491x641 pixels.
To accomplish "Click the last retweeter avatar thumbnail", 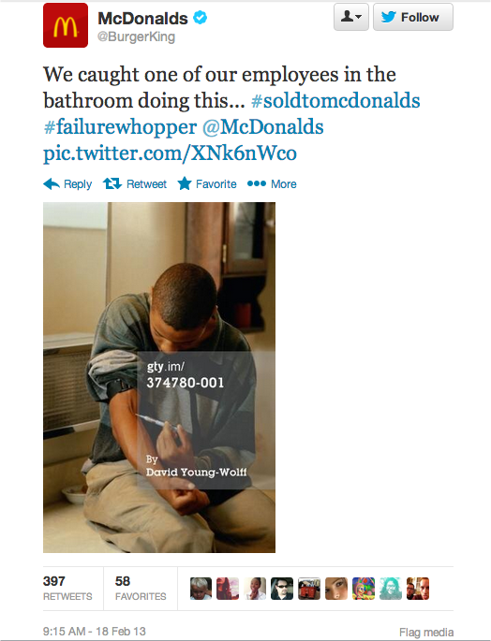I will [x=418, y=589].
